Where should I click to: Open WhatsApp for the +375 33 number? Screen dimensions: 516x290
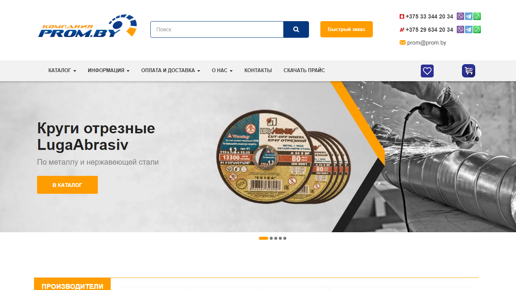tap(477, 16)
